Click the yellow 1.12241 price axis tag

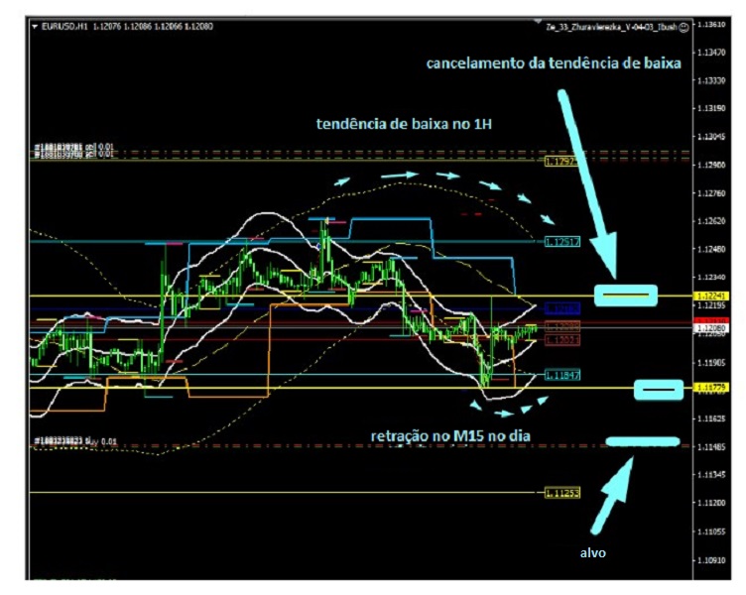click(x=711, y=296)
